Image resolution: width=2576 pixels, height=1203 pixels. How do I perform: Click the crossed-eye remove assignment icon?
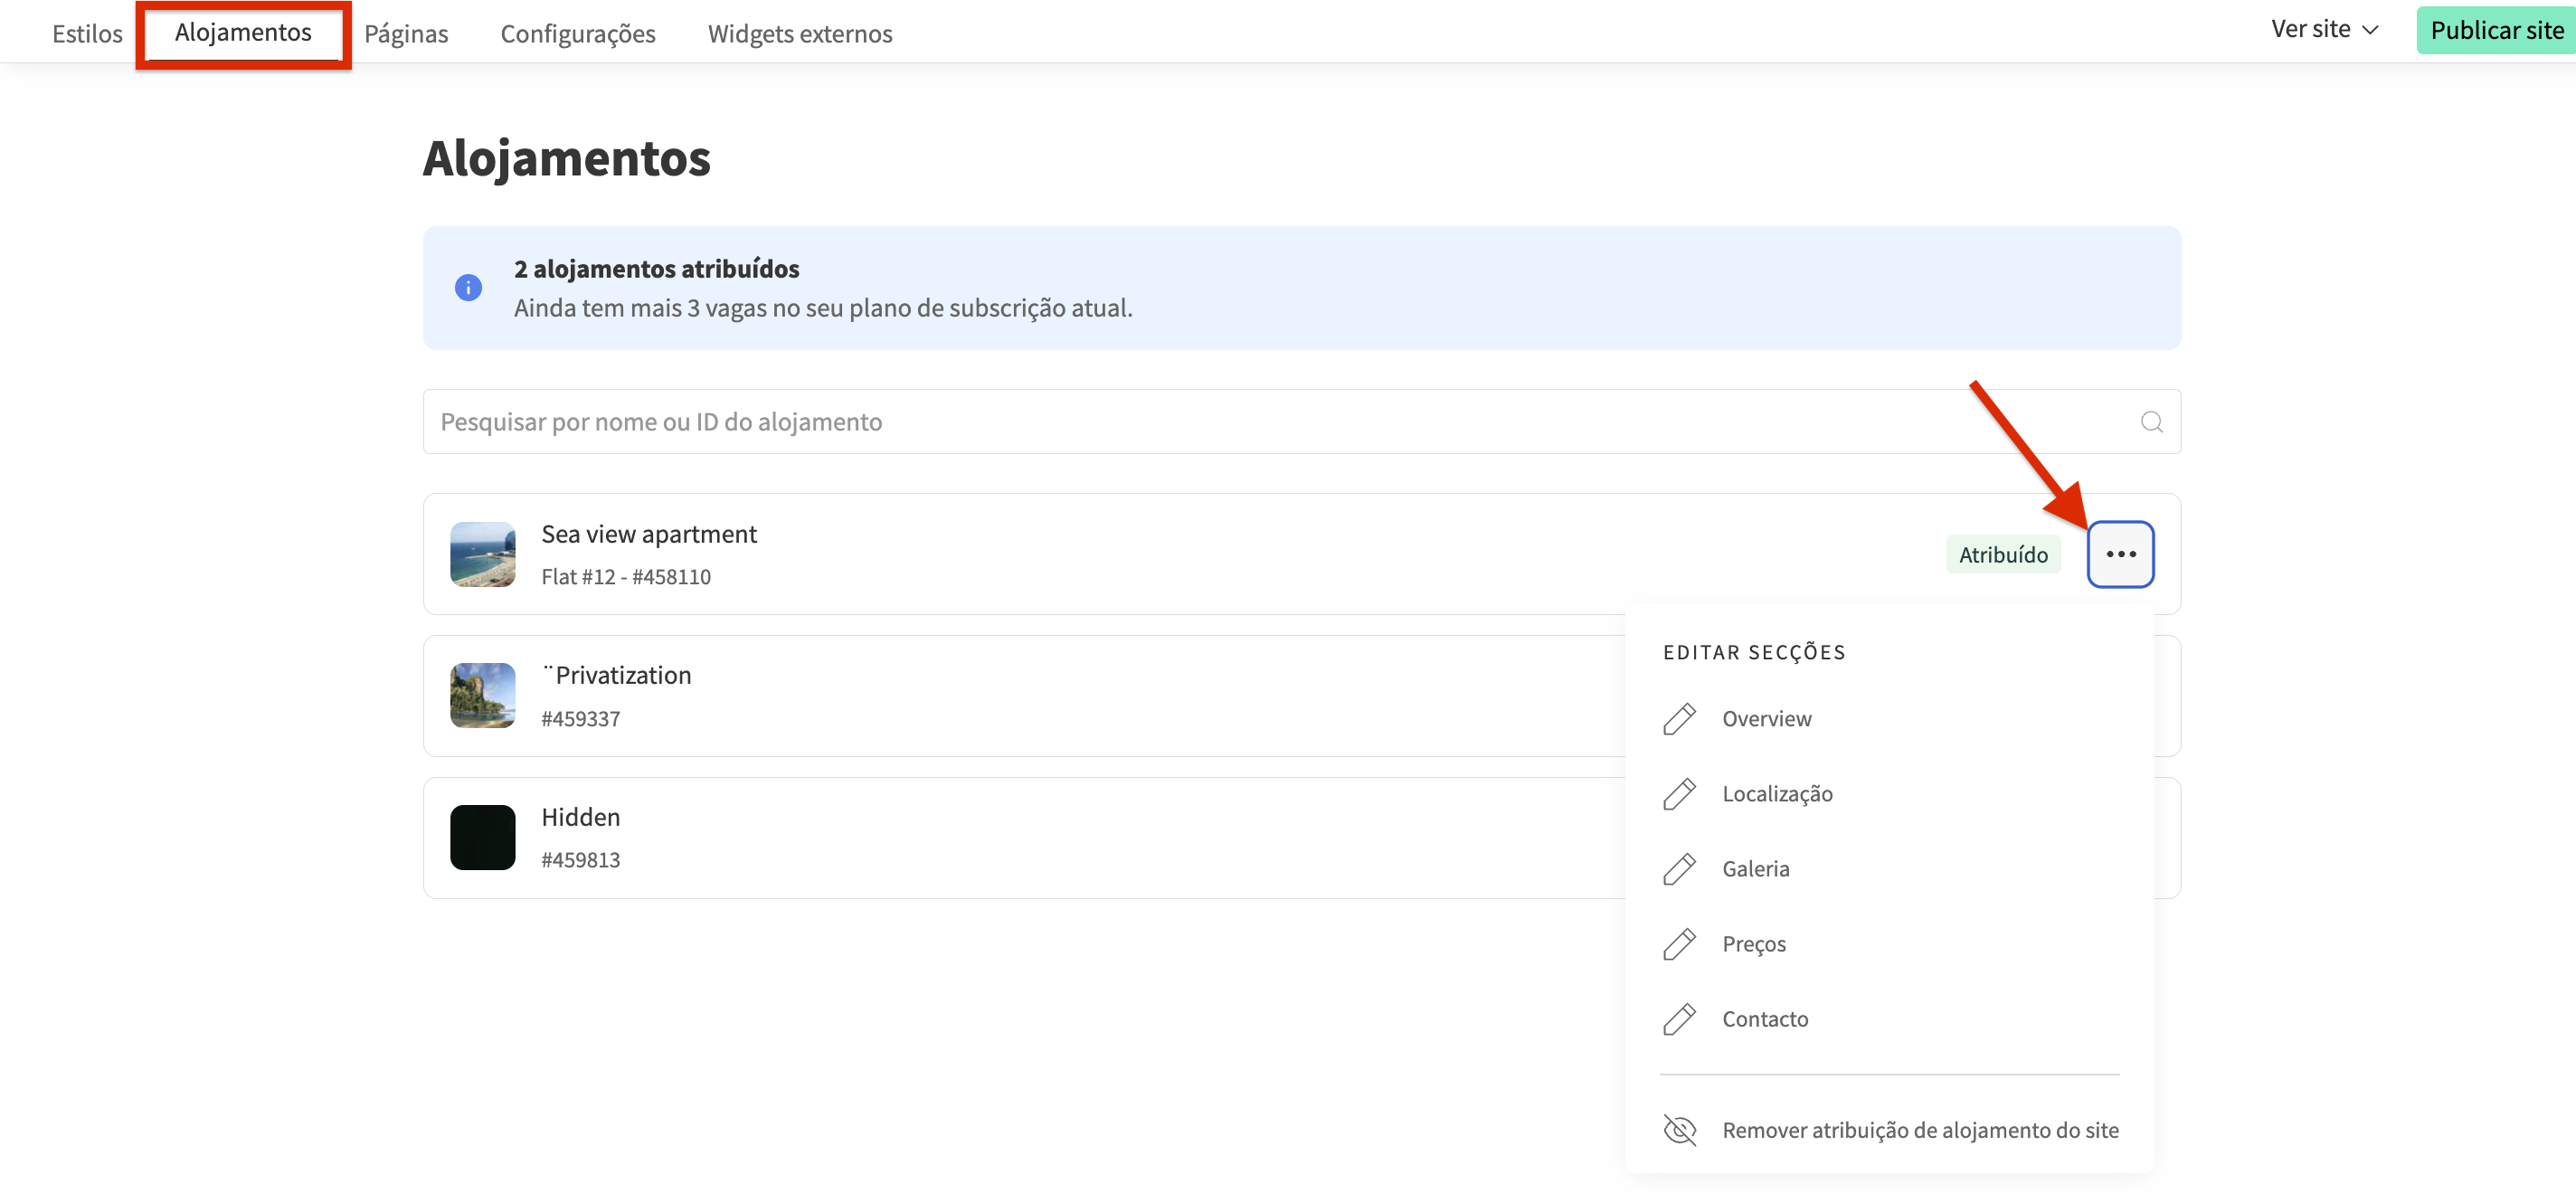(x=1679, y=1129)
